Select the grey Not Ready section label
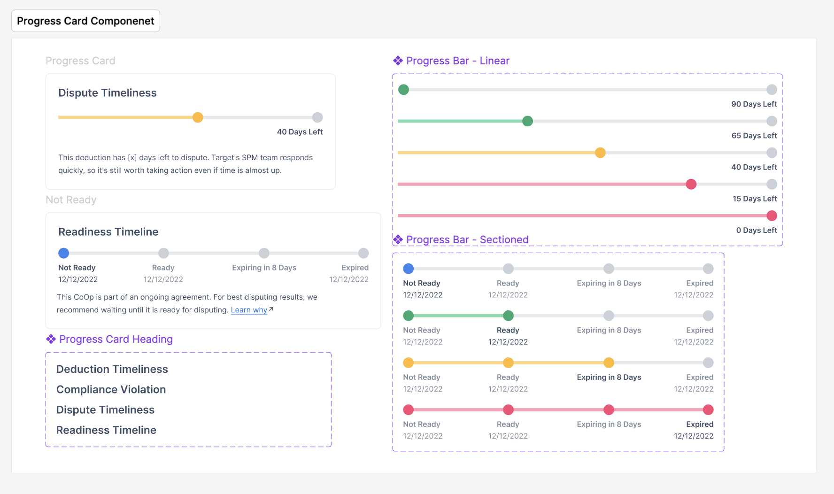834x494 pixels. [x=71, y=200]
